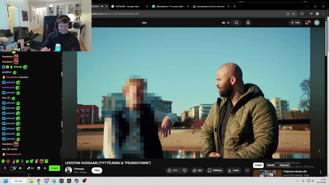Screen dimensions: 329x185
Task: Open the Freeopa channel name link
Action: click(79, 169)
